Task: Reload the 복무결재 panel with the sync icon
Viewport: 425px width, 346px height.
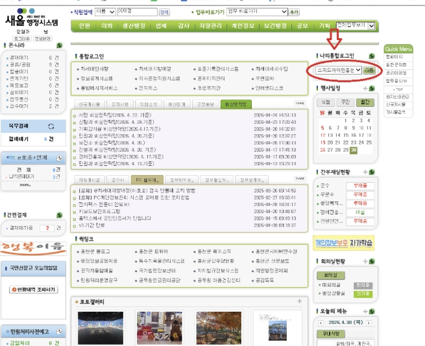Action: pos(51,126)
